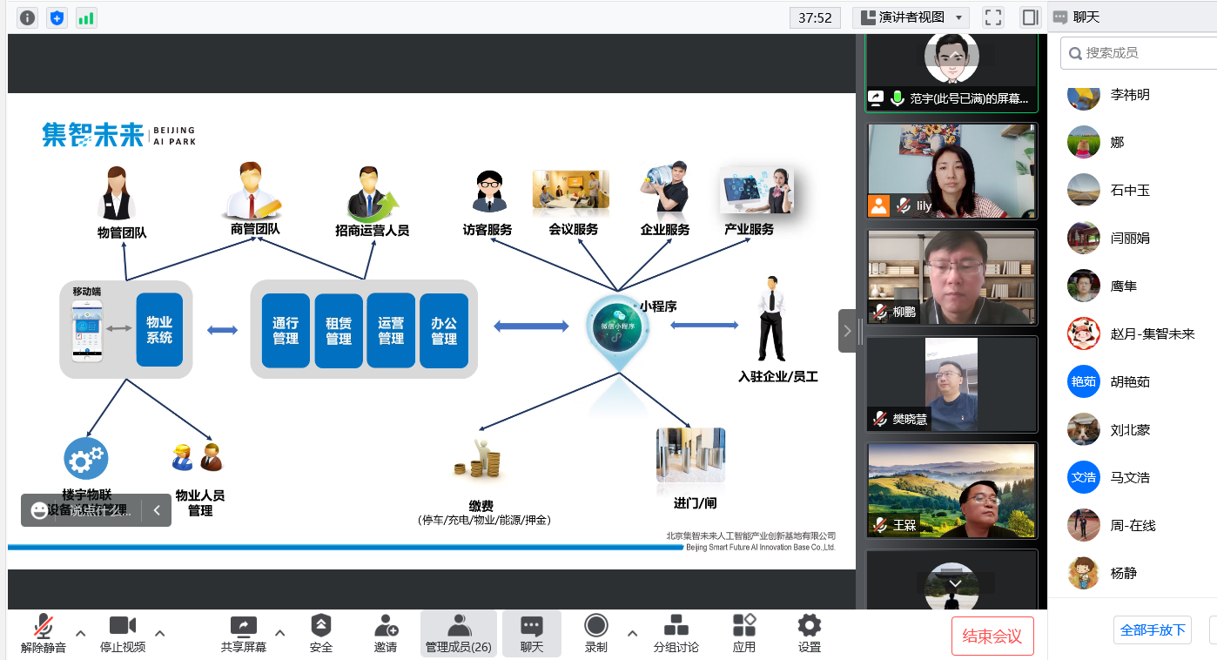Click the red 结束会议 button
Viewport: 1217px width, 660px height.
point(992,636)
